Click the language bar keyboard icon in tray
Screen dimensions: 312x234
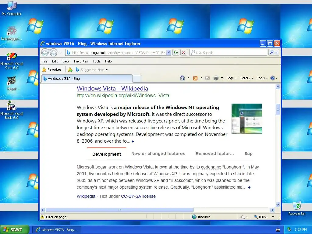(278, 230)
